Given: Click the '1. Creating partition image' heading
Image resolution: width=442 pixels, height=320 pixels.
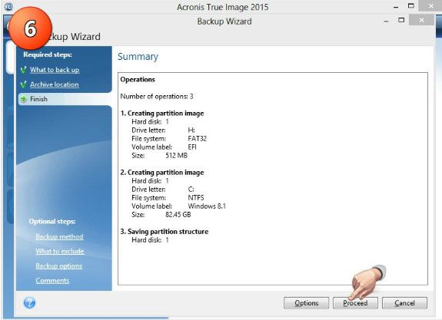Looking at the screenshot, I should tap(162, 113).
